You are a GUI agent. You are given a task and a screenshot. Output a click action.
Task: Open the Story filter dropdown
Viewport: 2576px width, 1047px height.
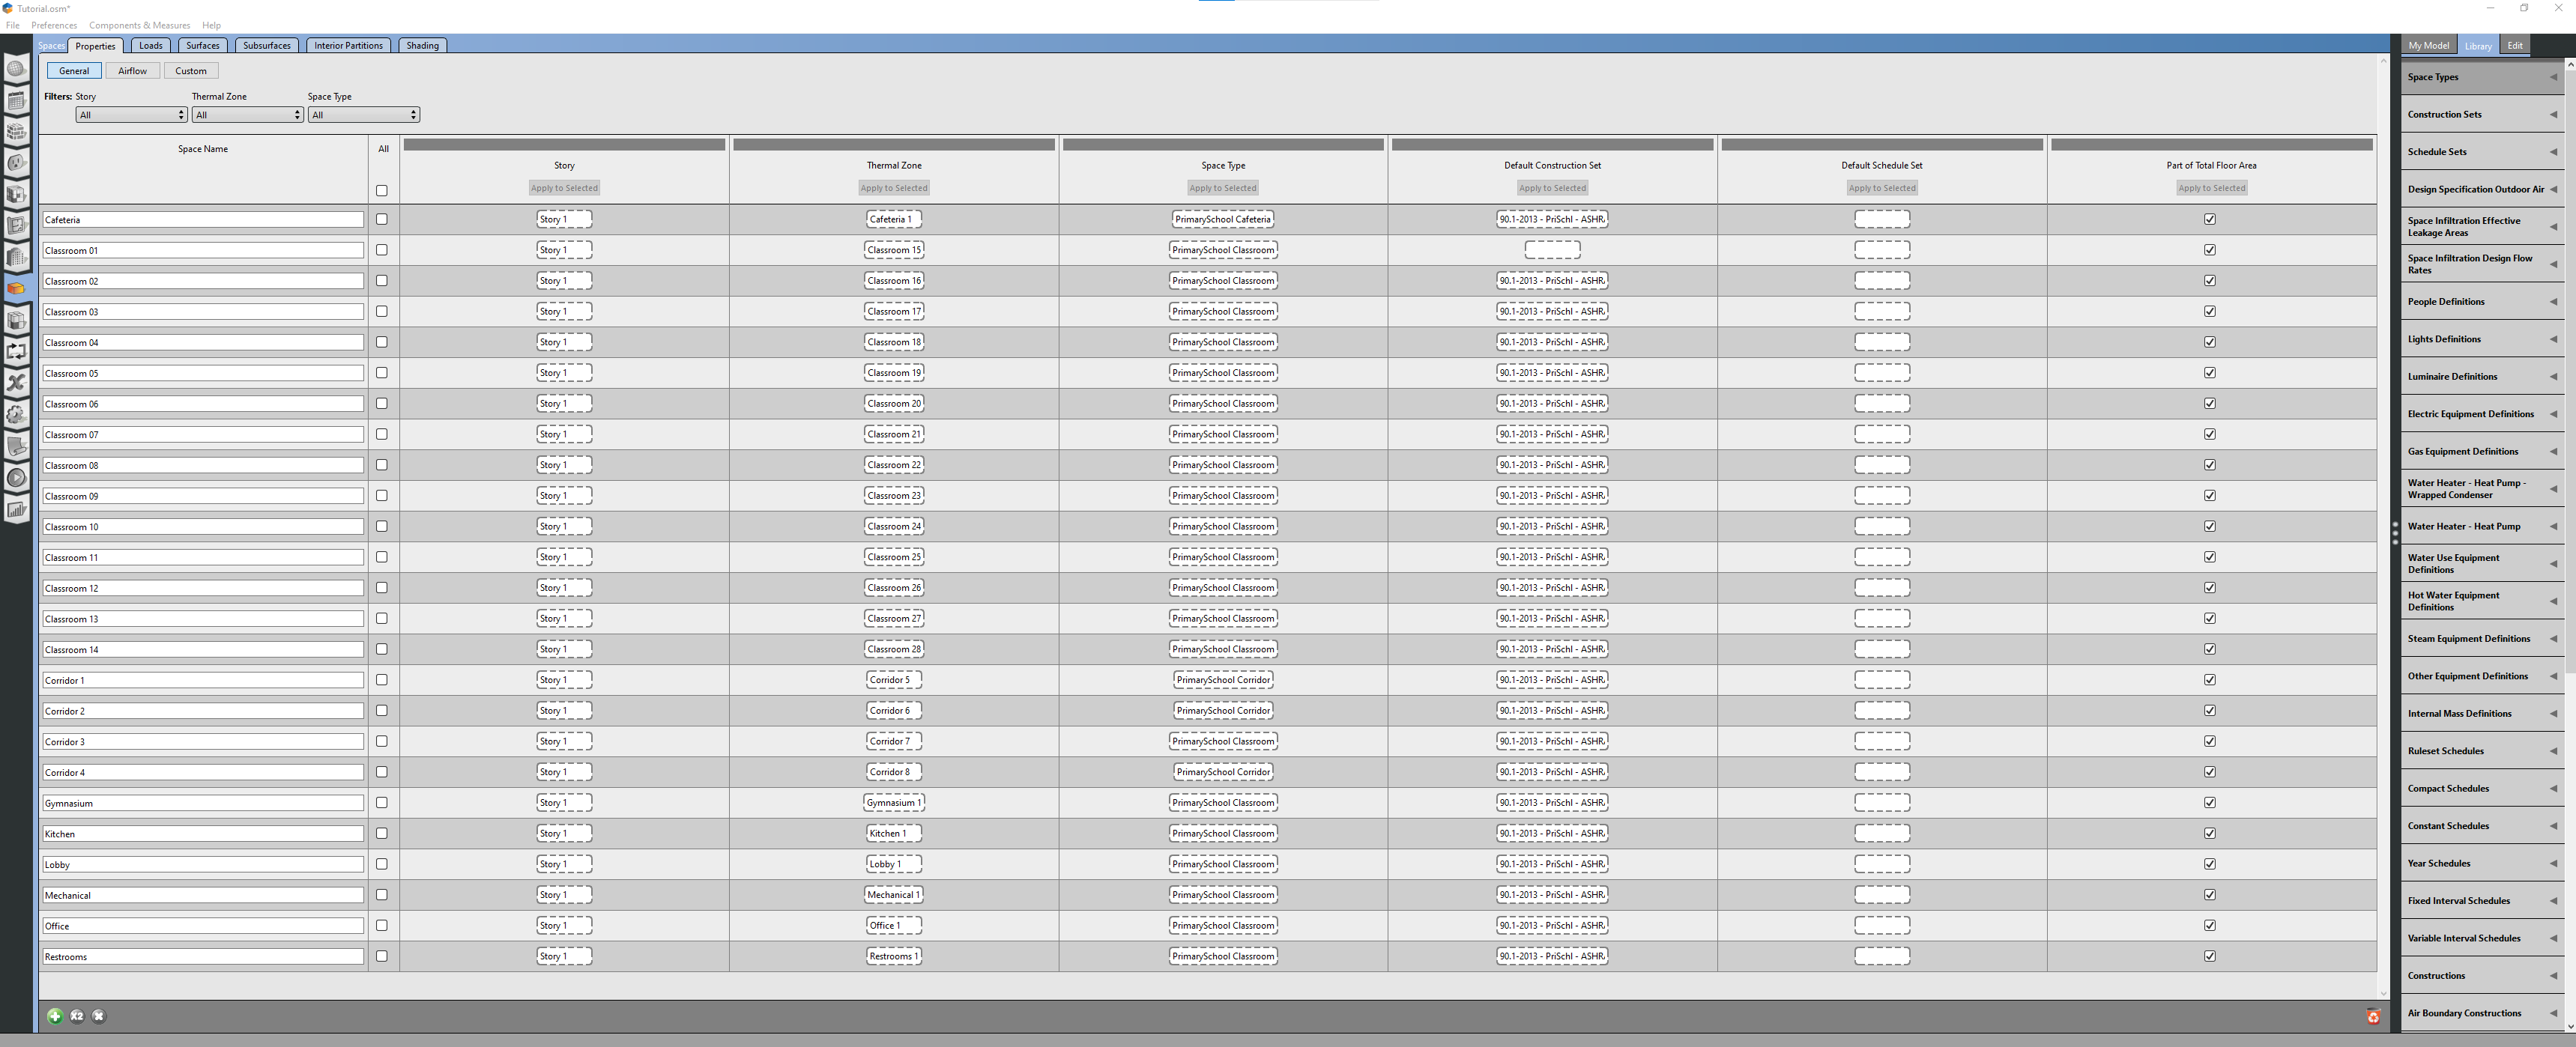point(131,115)
